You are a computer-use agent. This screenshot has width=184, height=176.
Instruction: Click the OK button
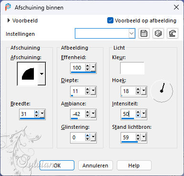coord(57,166)
